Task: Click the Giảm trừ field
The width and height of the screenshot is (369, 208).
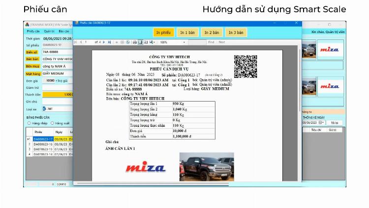Action: click(x=58, y=88)
